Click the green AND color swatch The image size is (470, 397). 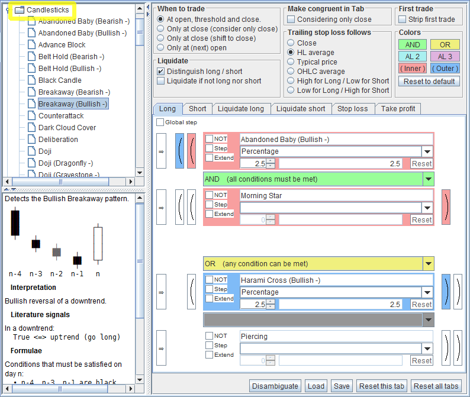413,44
